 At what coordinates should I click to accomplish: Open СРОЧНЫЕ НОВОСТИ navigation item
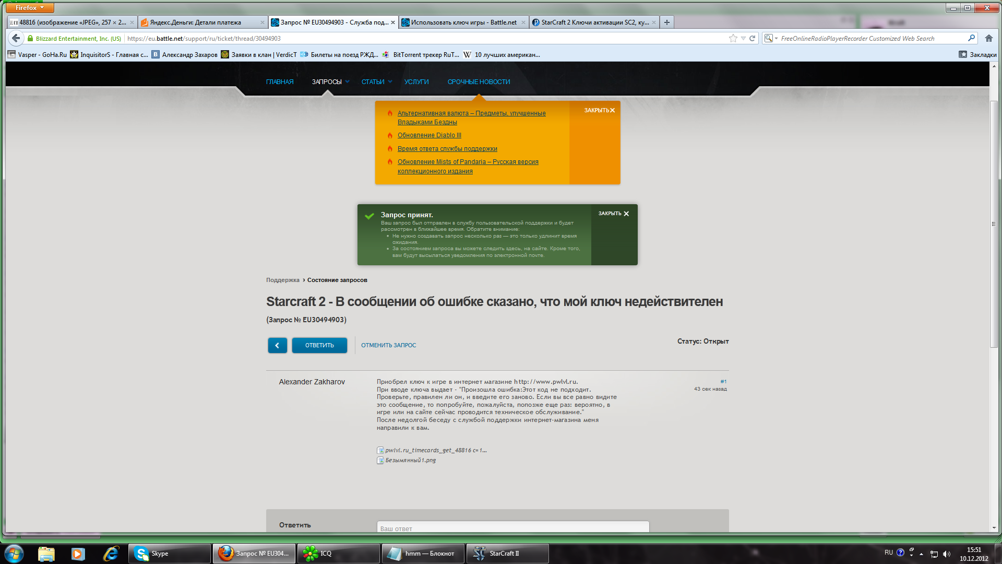pyautogui.click(x=479, y=82)
